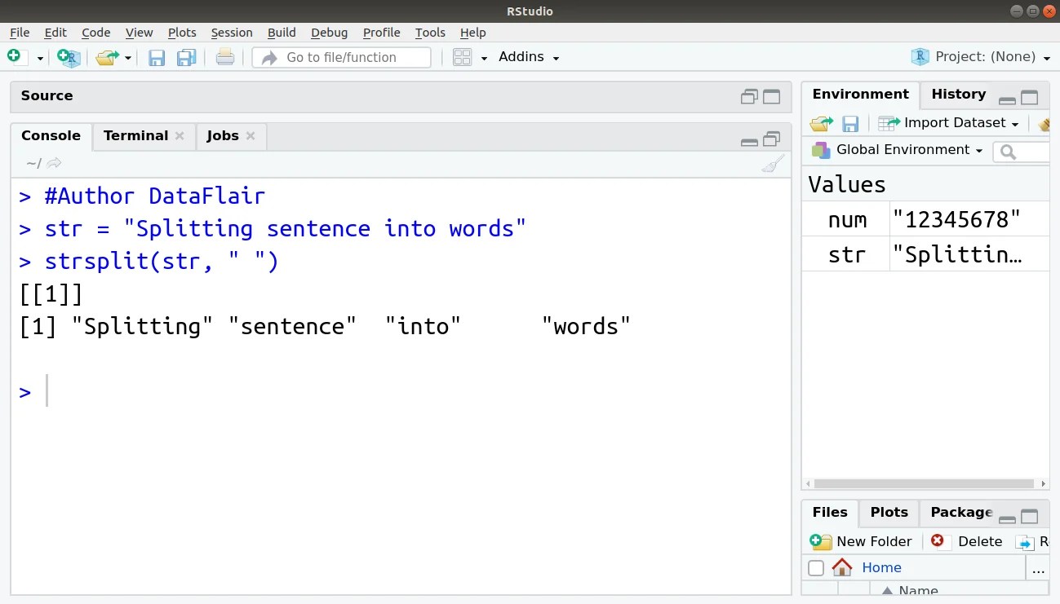Viewport: 1060px width, 604px height.
Task: Switch to the Terminal tab
Action: click(135, 135)
